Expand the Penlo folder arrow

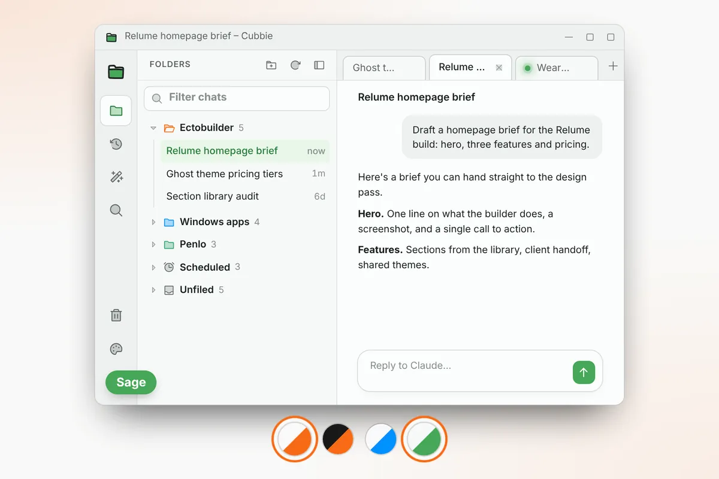click(x=153, y=245)
